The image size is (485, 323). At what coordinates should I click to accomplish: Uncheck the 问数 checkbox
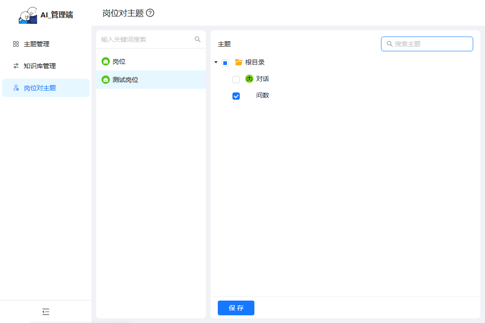236,96
